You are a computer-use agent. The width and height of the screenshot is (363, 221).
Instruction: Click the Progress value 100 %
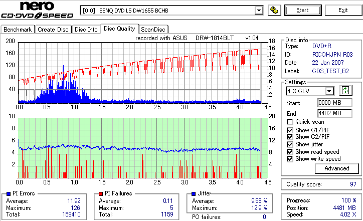pos(349,200)
